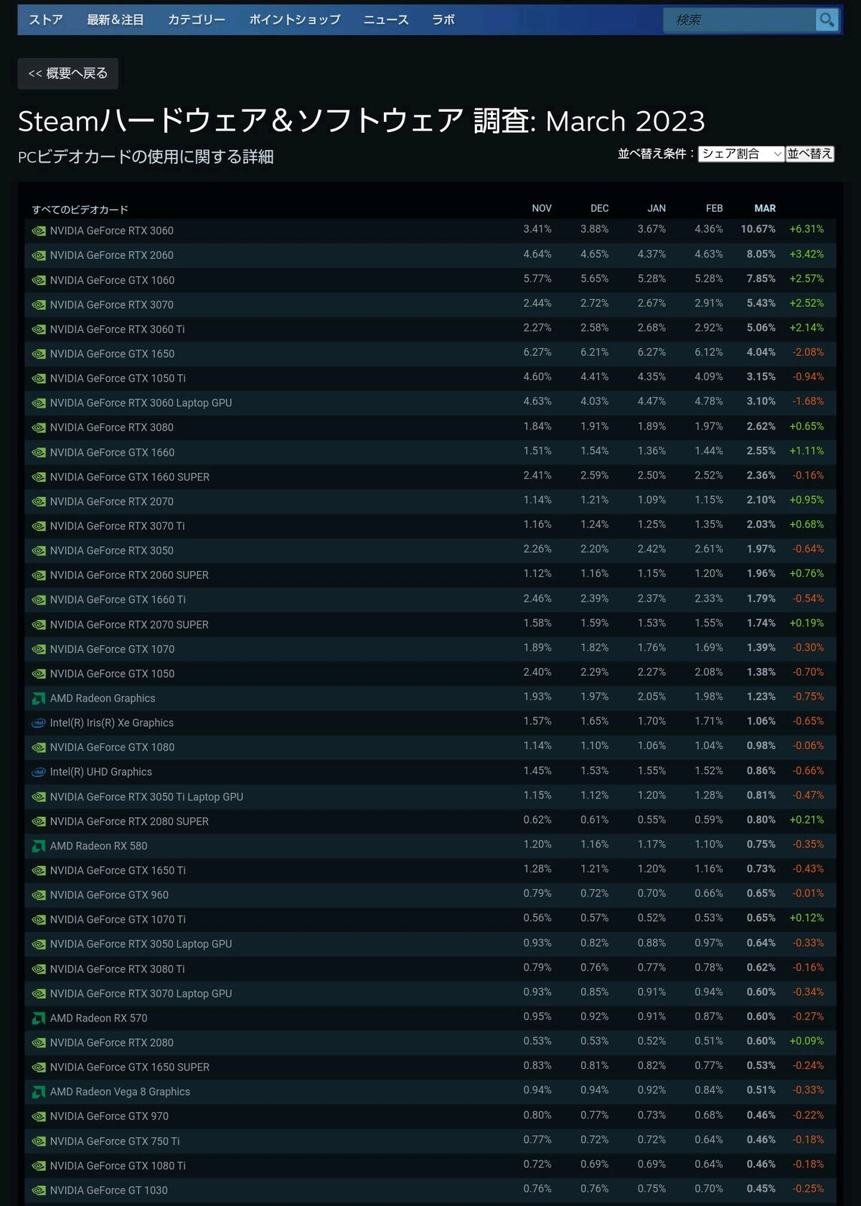Click NVIDIA GeForce RTX 2080 SUPER name

130,821
